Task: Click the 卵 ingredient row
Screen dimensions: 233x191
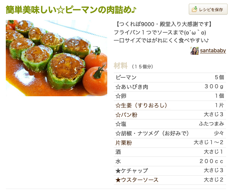Action: tap(170, 96)
